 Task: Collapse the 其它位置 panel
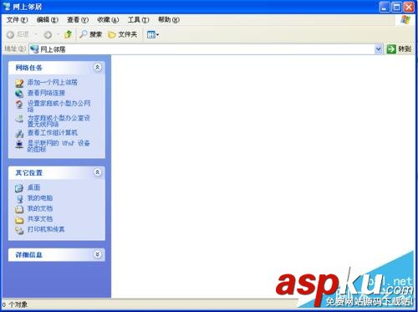98,172
